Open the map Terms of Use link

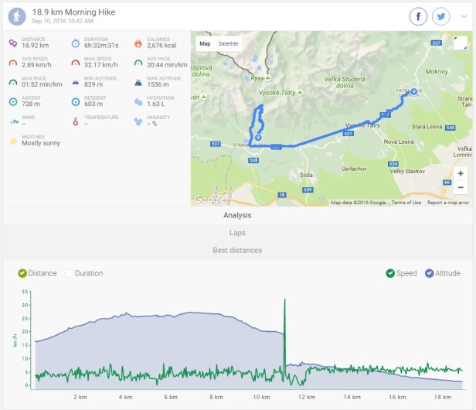pyautogui.click(x=406, y=203)
